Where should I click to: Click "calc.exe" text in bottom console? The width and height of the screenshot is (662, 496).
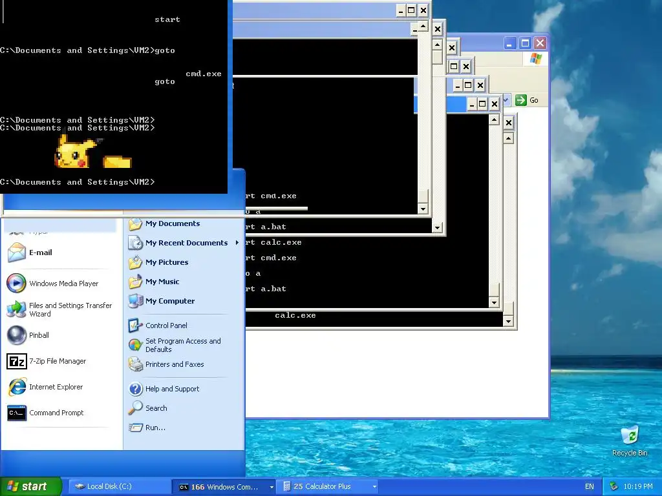(x=295, y=315)
